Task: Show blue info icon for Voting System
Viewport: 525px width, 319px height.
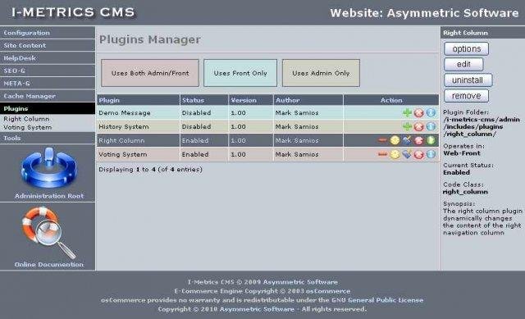Action: pyautogui.click(x=431, y=154)
